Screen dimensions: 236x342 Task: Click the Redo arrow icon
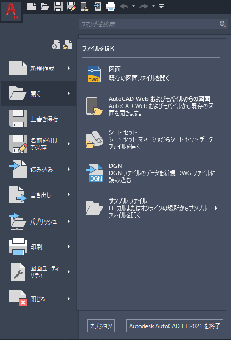[x=144, y=7]
